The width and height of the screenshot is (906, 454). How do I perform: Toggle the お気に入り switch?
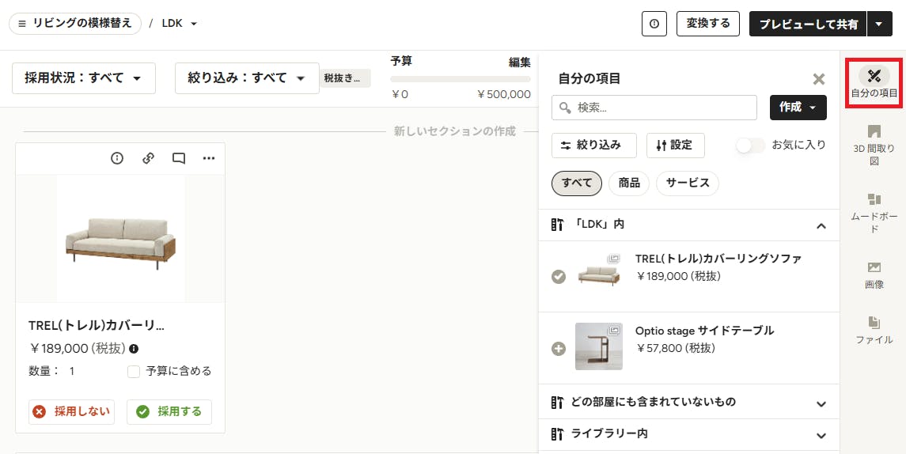click(749, 146)
